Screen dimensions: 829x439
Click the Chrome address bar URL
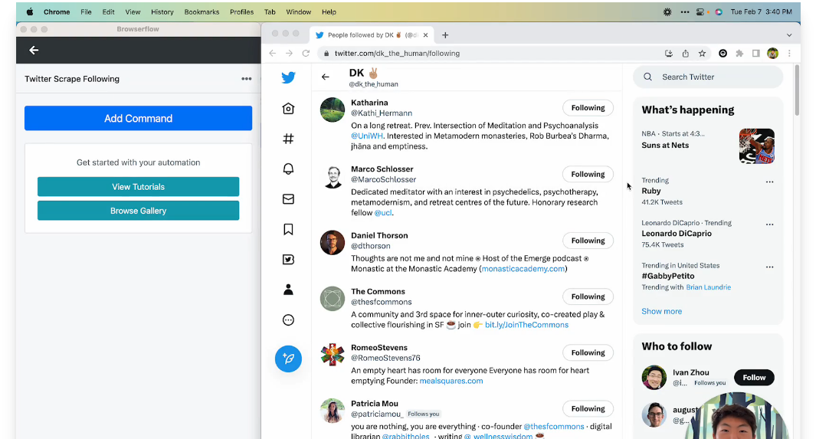coord(397,53)
